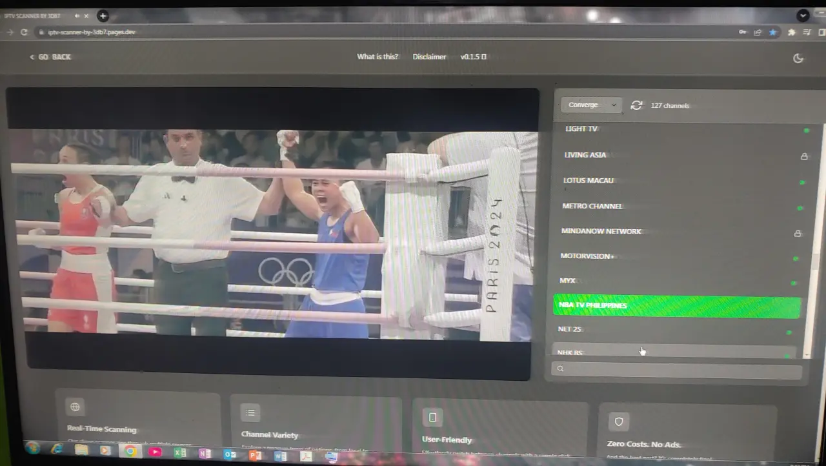Click the green status dot of NET 25
The image size is (826, 466).
789,332
